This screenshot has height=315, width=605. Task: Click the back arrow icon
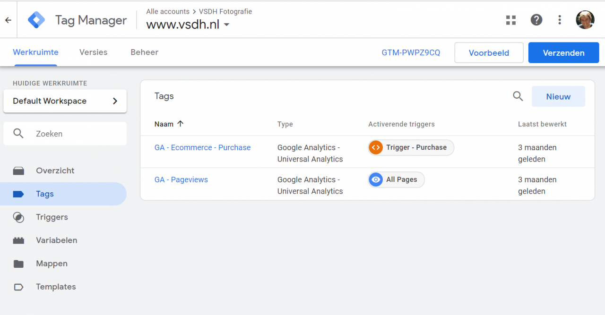[8, 20]
